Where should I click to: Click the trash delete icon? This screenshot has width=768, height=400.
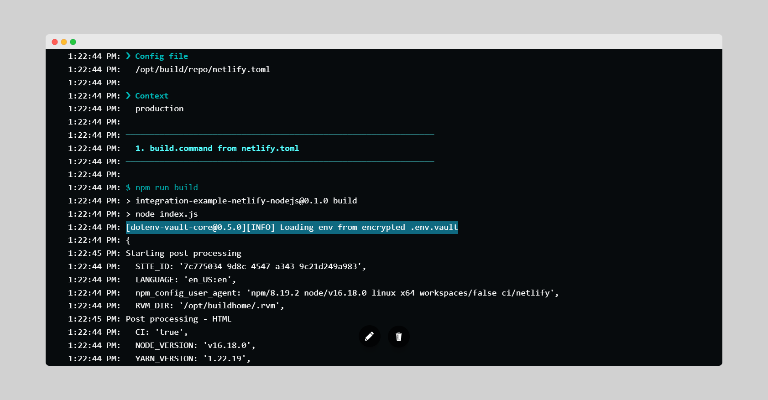(399, 337)
